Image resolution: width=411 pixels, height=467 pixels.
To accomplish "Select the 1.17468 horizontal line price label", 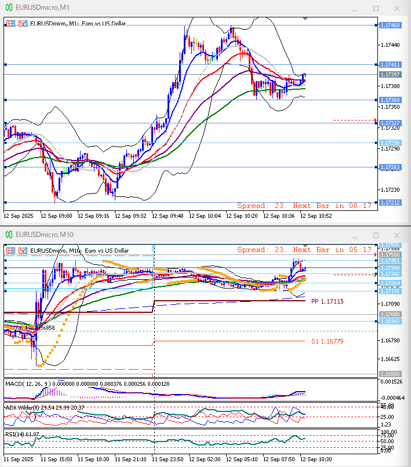I will (390, 25).
